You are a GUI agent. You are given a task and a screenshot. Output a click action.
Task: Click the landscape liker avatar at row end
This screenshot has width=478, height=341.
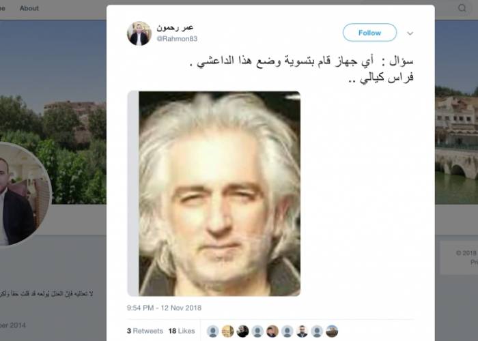tap(332, 331)
